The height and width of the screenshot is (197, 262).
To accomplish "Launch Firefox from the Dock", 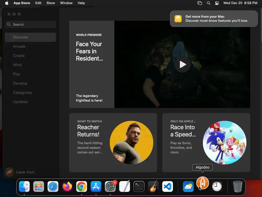I will point(67,186).
